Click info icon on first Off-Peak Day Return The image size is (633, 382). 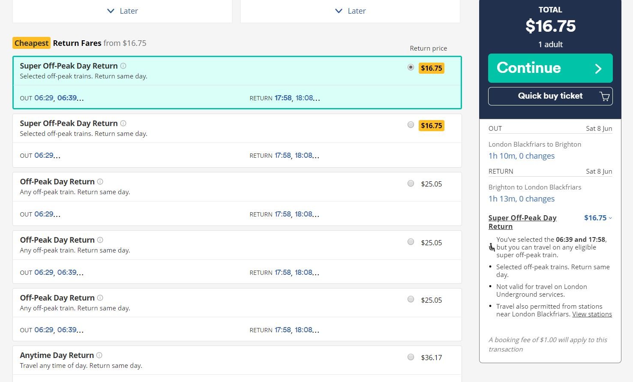(x=100, y=182)
